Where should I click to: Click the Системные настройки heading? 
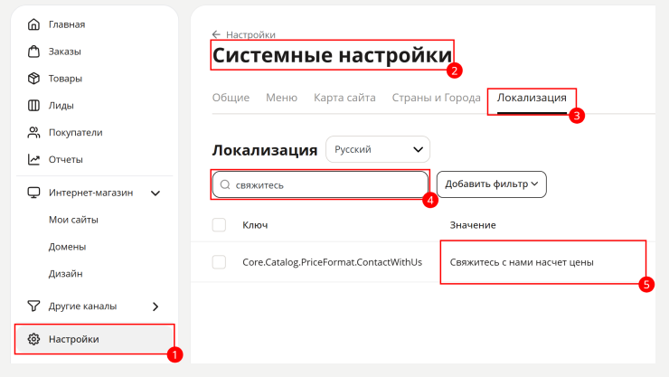332,55
